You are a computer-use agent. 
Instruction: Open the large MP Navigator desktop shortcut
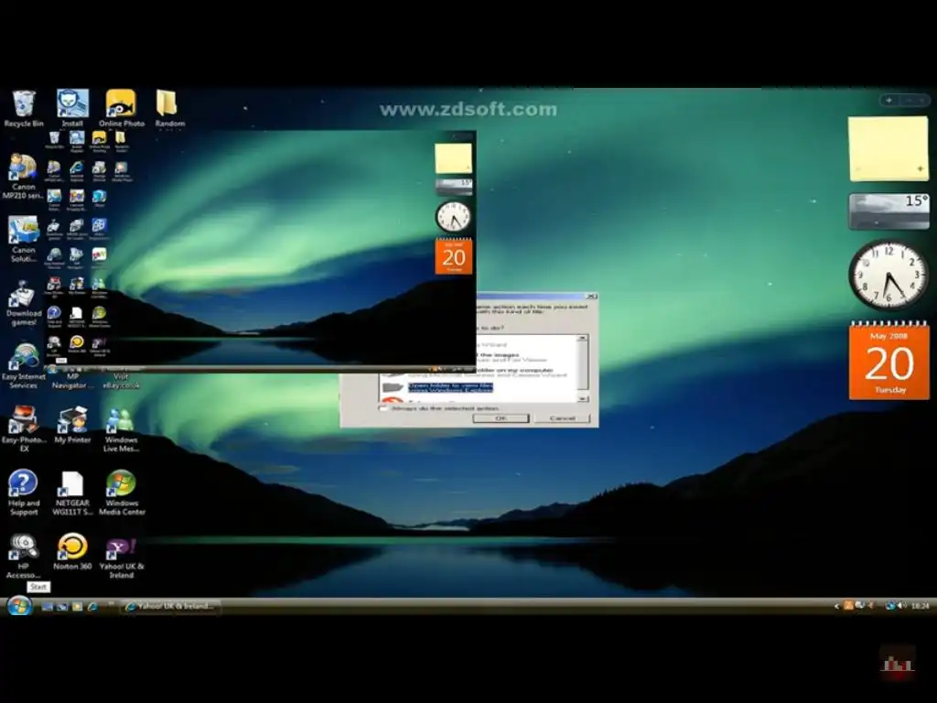tap(72, 381)
